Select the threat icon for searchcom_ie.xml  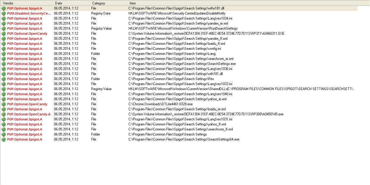tap(4, 59)
